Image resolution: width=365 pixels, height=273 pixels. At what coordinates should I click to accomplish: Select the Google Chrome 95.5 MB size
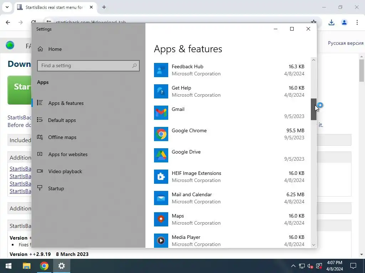(x=295, y=131)
